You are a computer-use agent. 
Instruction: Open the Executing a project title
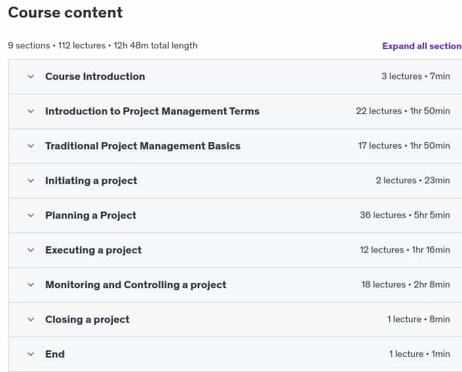click(x=94, y=250)
